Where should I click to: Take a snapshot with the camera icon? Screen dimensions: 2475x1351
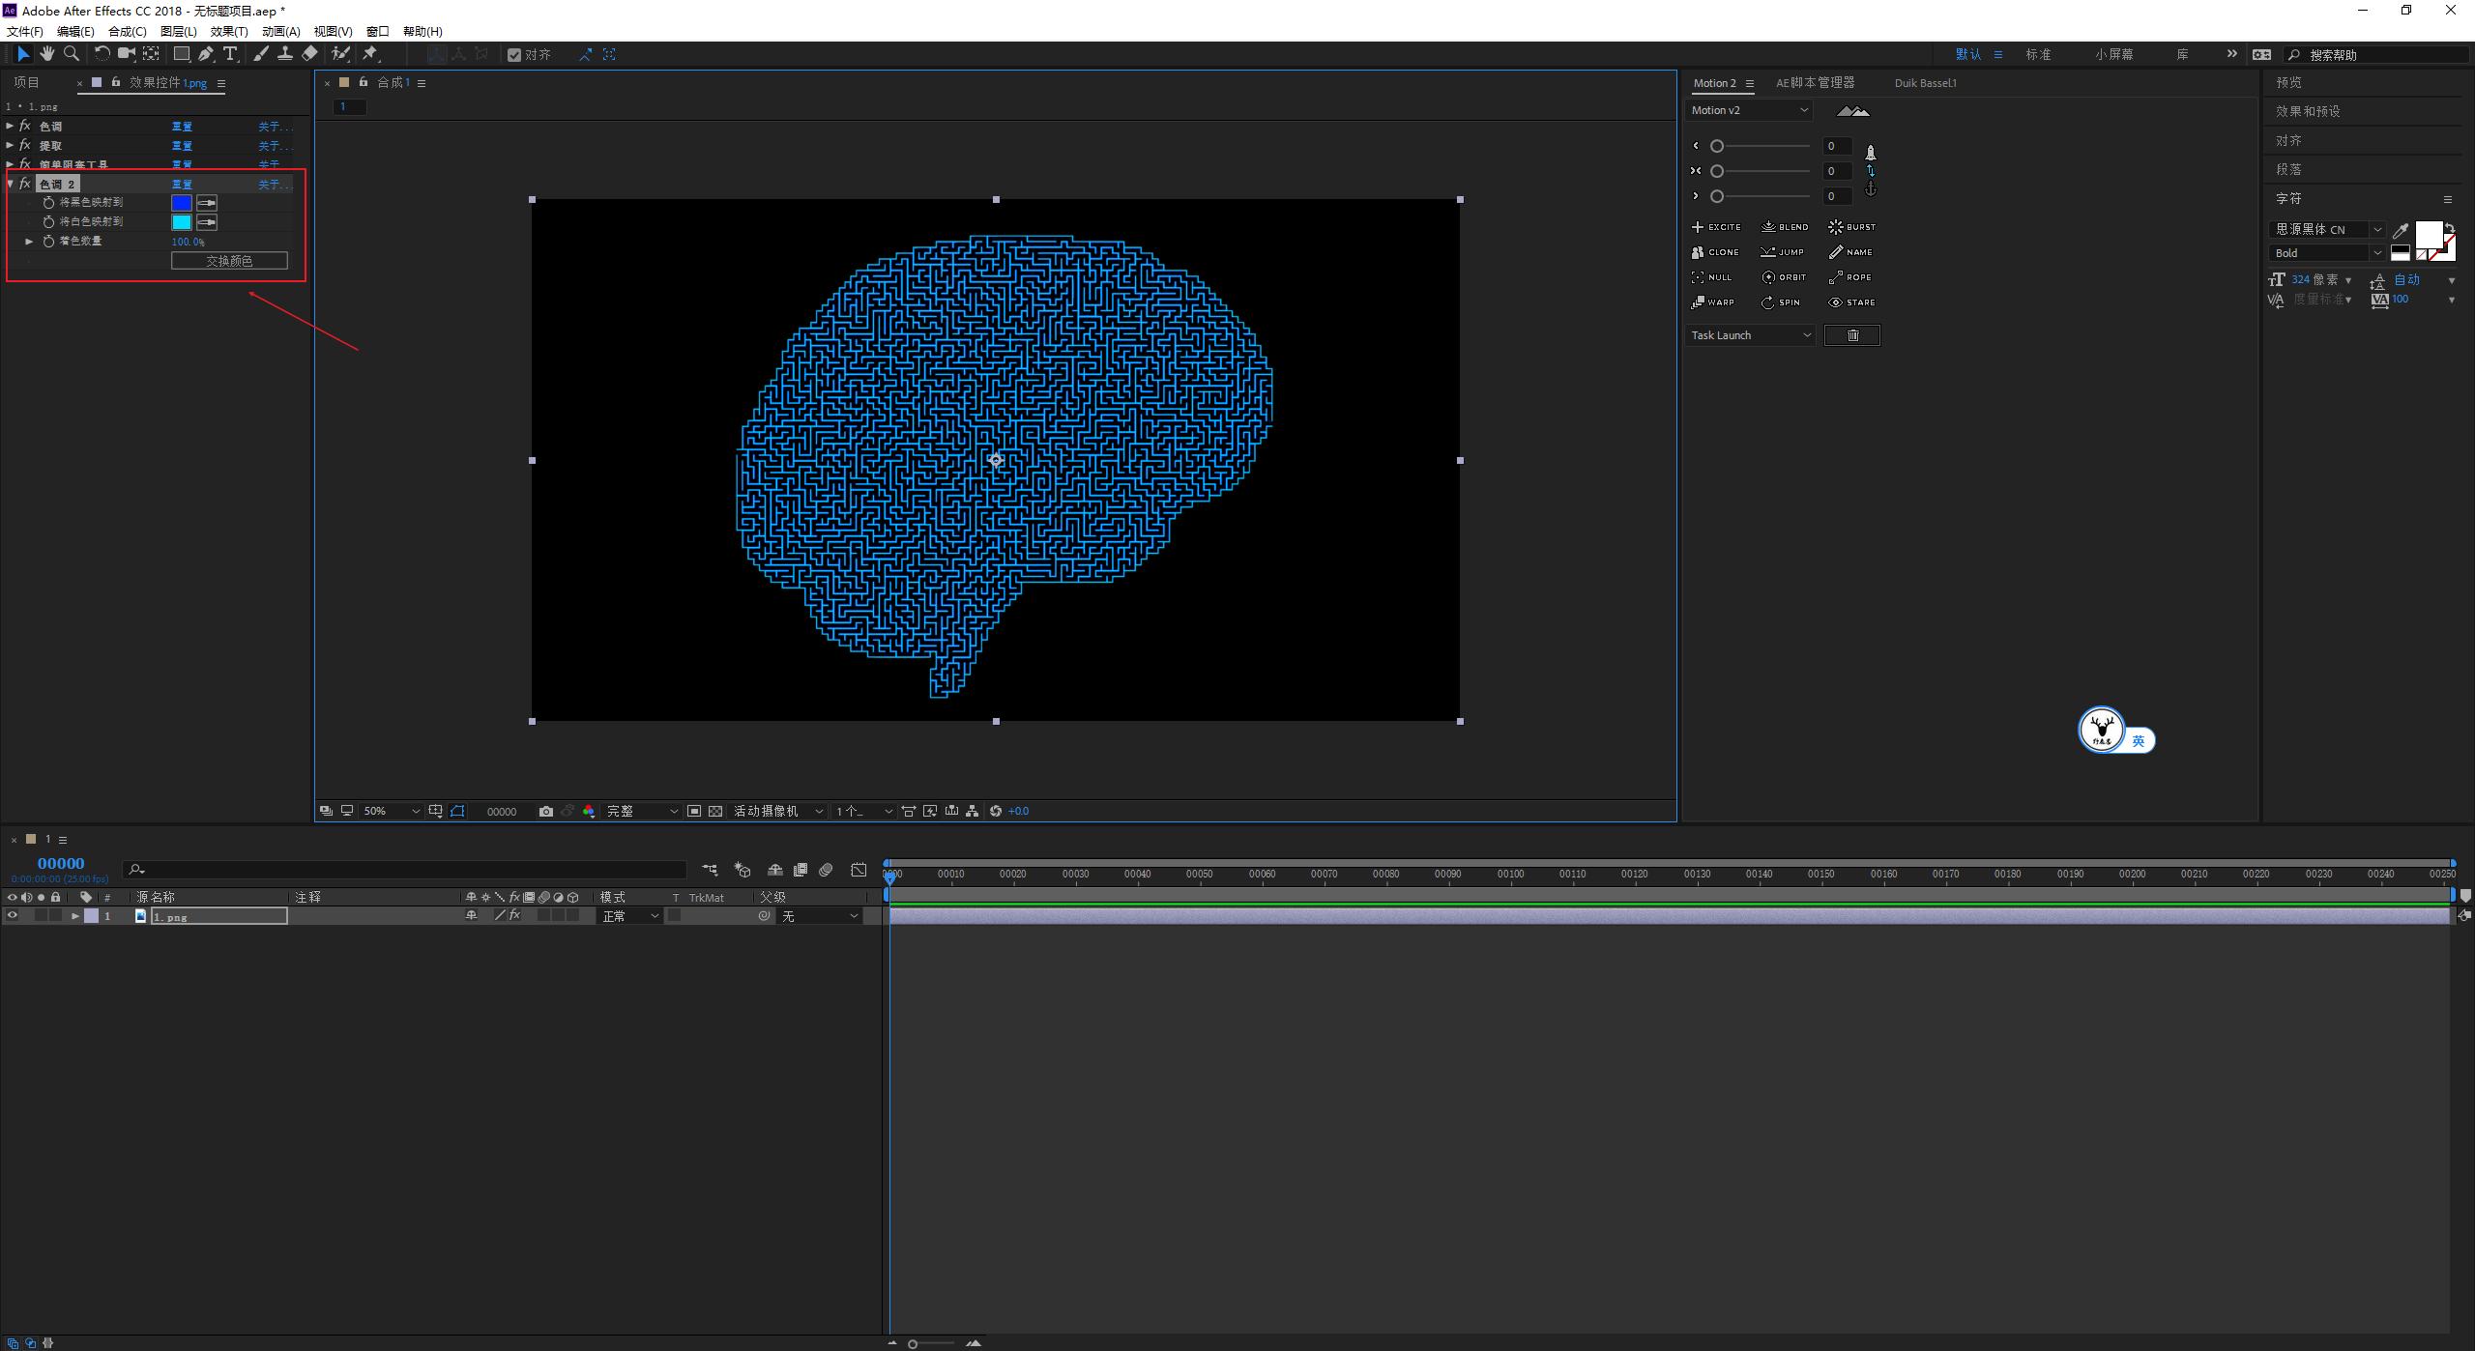546,812
